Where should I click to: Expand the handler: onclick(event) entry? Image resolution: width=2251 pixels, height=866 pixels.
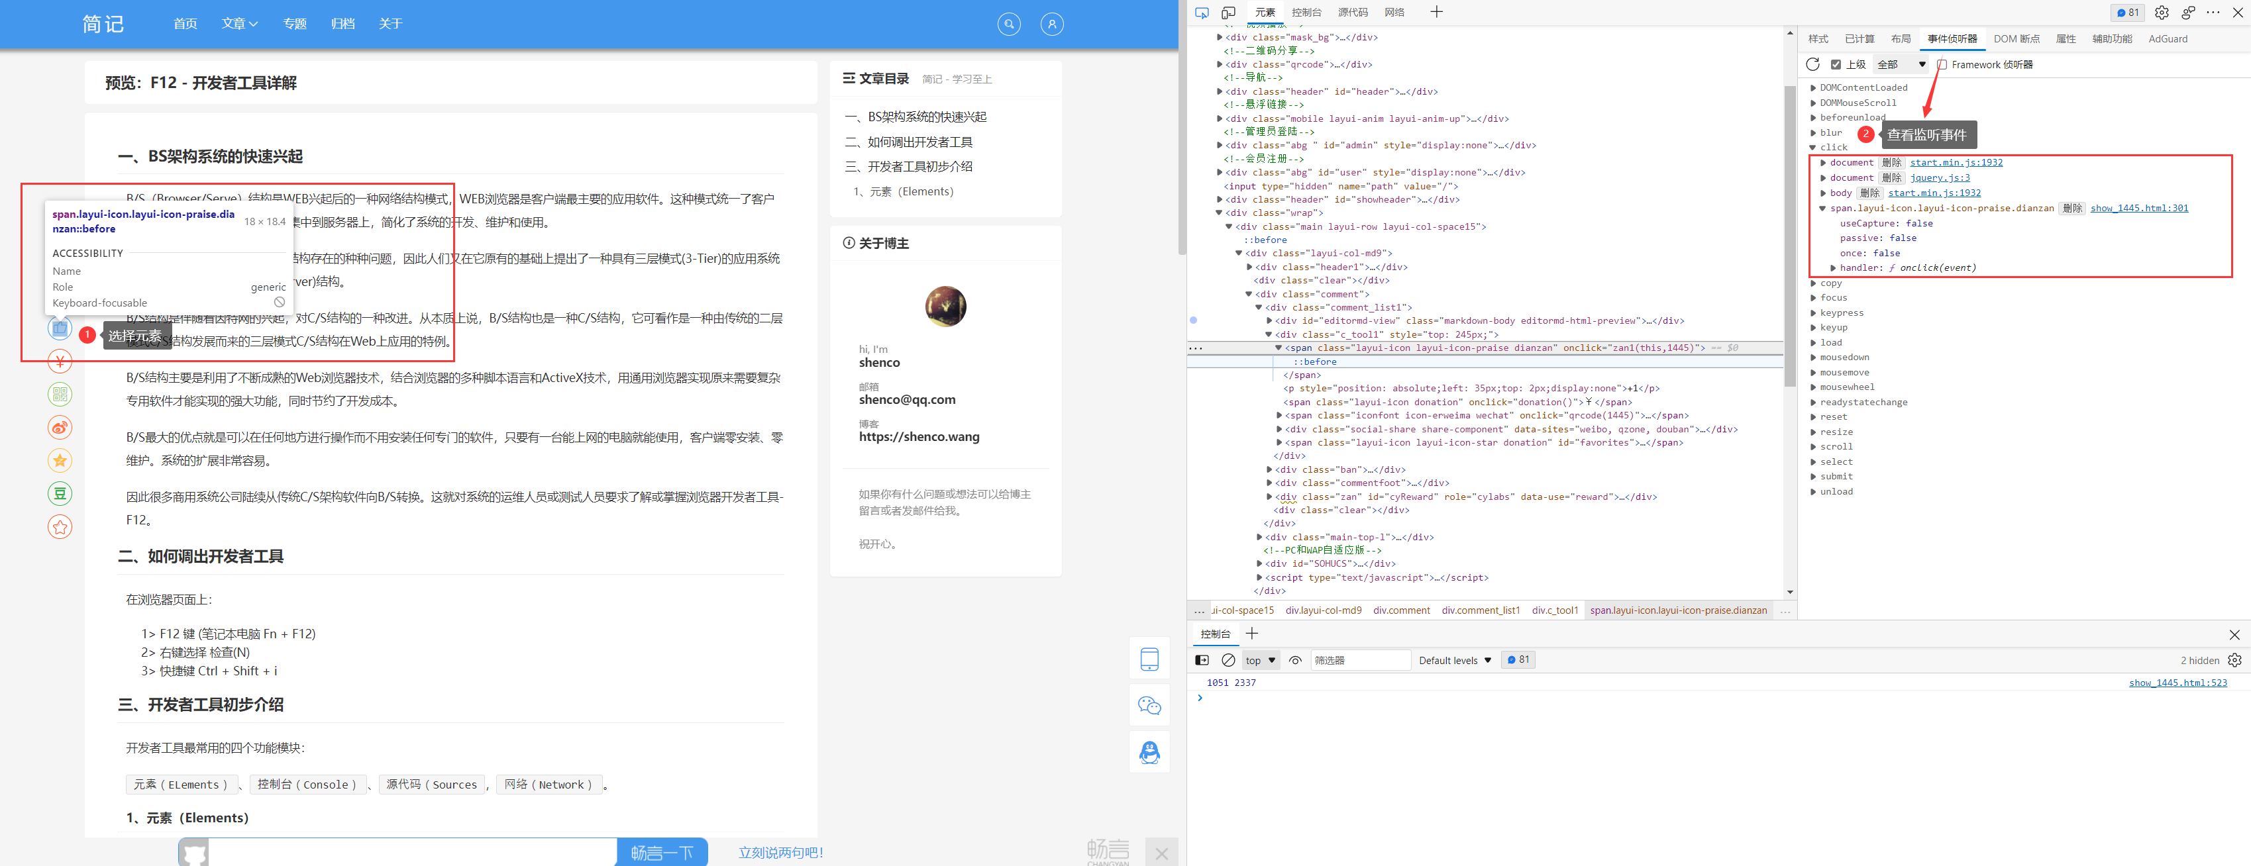pos(1832,268)
